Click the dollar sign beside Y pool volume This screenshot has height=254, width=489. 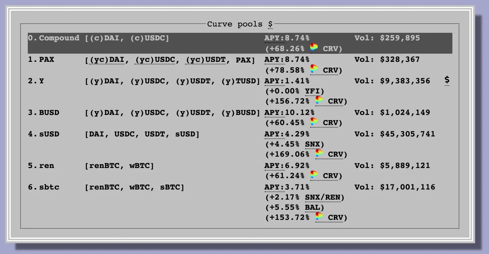[x=447, y=80]
